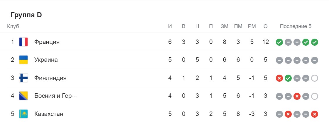Click Ukraine's first gray draw indicator
329x132 pixels.
click(x=279, y=61)
